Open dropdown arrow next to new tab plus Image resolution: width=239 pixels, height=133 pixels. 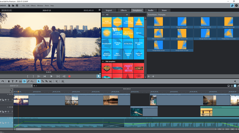[x=36, y=86]
